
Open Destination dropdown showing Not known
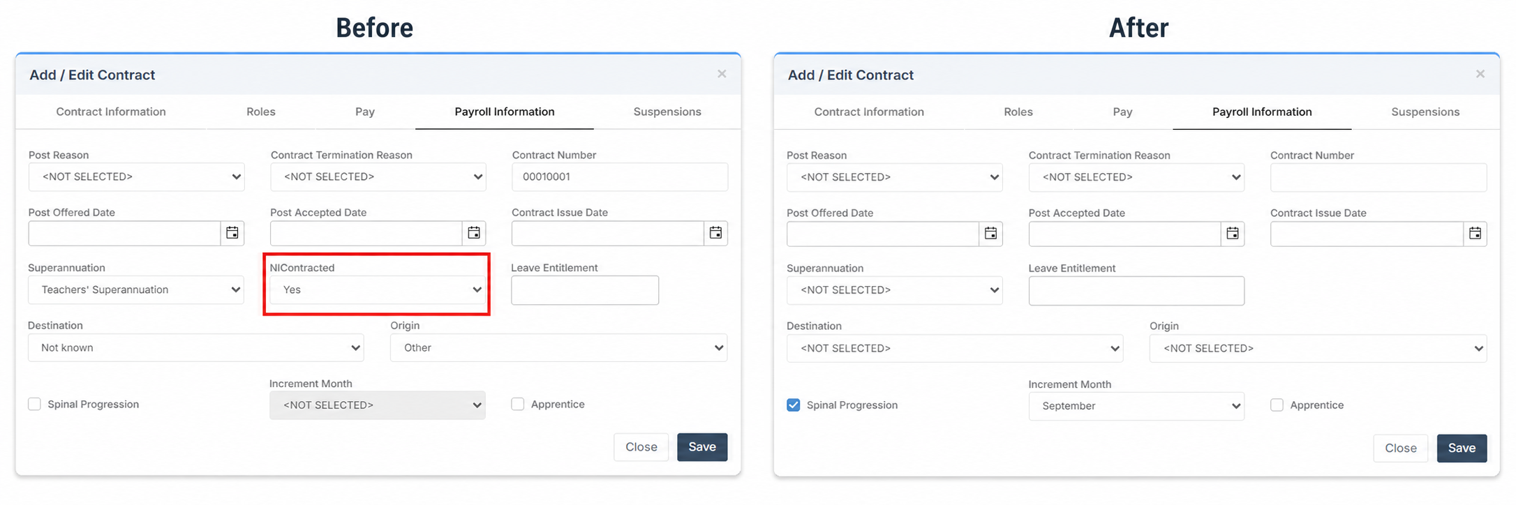(x=196, y=347)
